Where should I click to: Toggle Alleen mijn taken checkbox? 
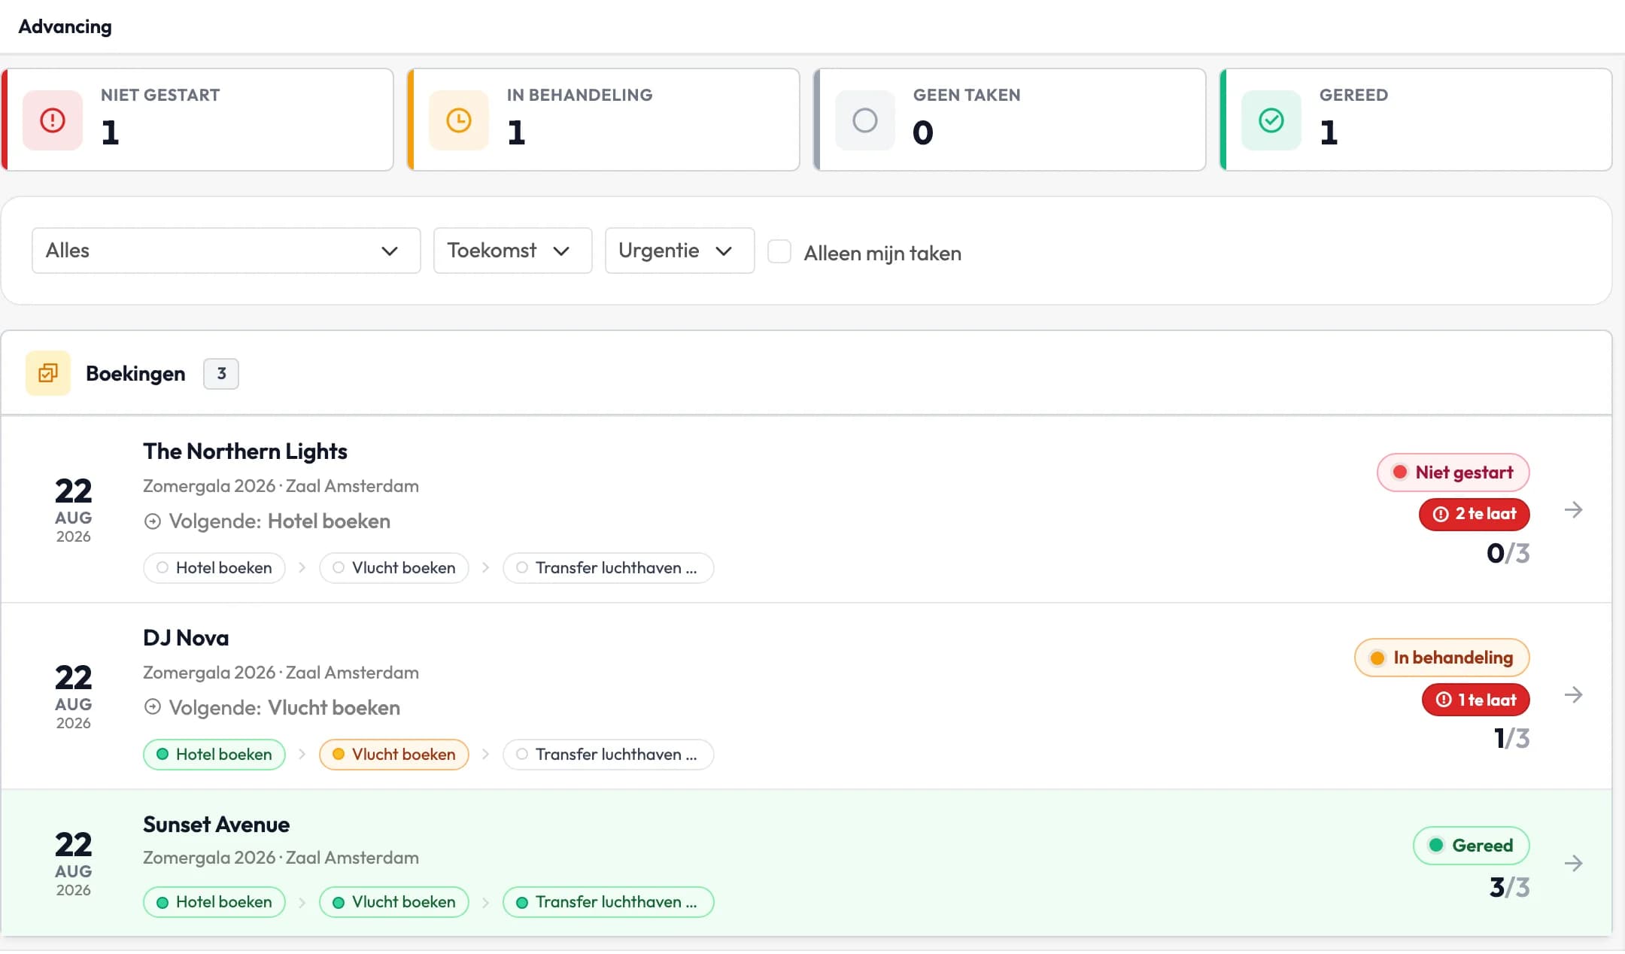pyautogui.click(x=779, y=251)
